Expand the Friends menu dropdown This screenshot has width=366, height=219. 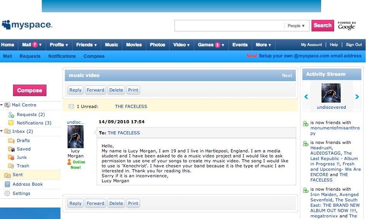coord(87,45)
